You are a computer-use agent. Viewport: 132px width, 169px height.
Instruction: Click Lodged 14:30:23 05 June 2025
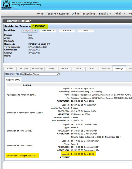(x=78, y=154)
